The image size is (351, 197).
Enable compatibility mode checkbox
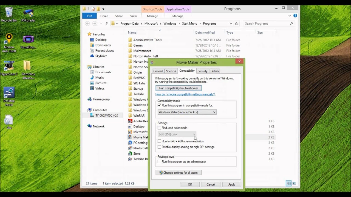pyautogui.click(x=159, y=105)
